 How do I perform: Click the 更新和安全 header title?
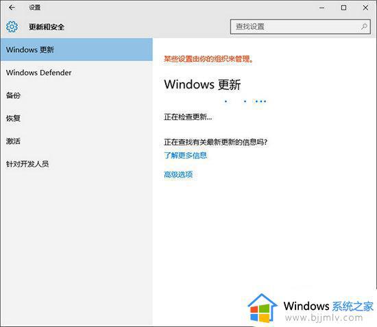[x=47, y=27]
